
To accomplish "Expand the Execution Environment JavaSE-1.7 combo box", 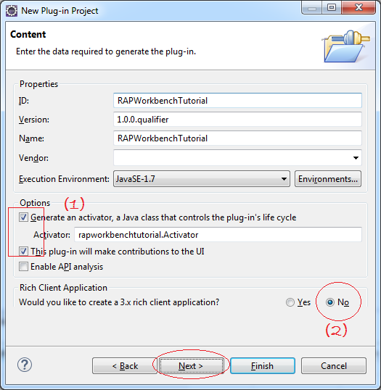I will (202, 179).
